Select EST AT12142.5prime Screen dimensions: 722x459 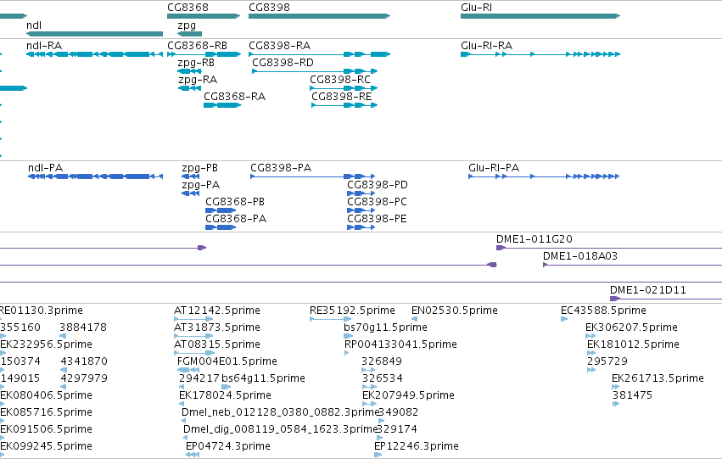(x=217, y=311)
